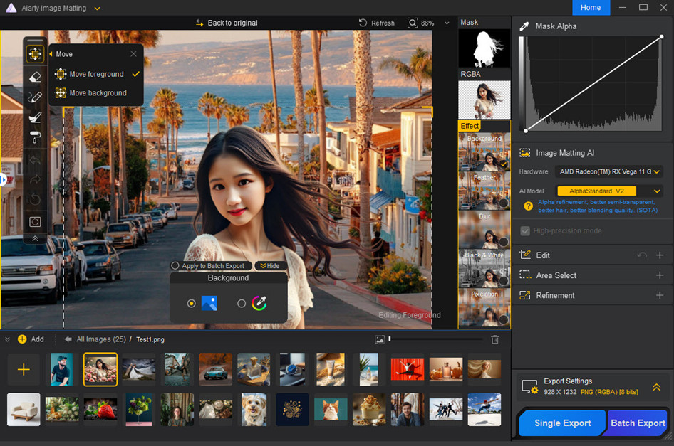
Task: Select the Eraser tool in the toolbar
Action: click(35, 76)
